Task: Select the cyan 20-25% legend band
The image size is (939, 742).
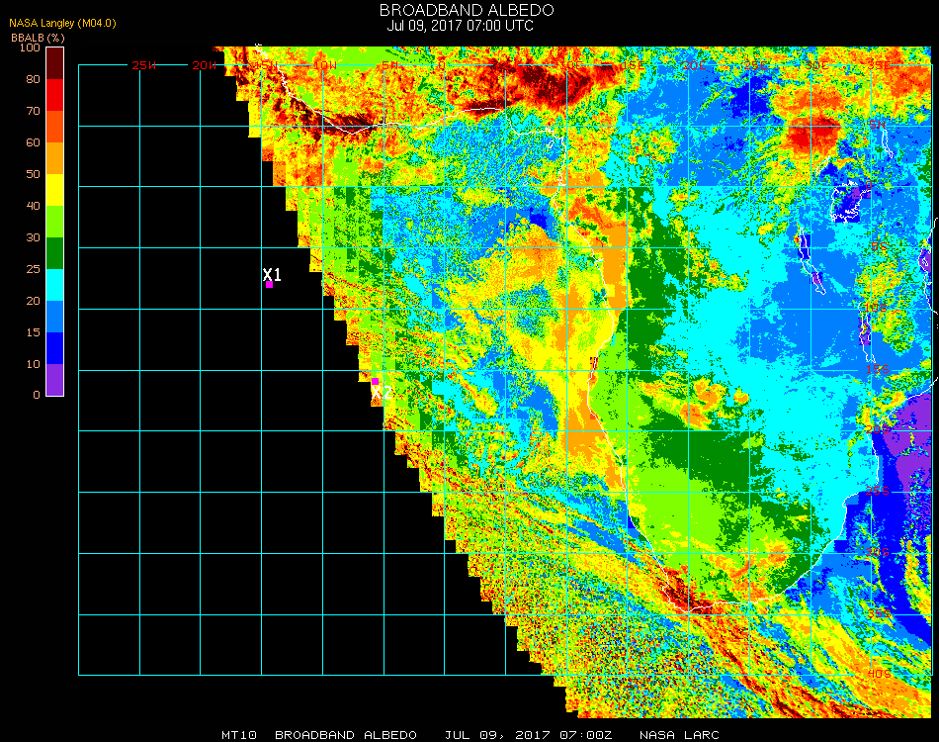Action: click(x=55, y=285)
